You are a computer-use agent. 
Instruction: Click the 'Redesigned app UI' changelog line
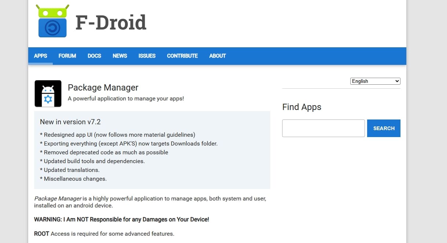click(x=117, y=135)
